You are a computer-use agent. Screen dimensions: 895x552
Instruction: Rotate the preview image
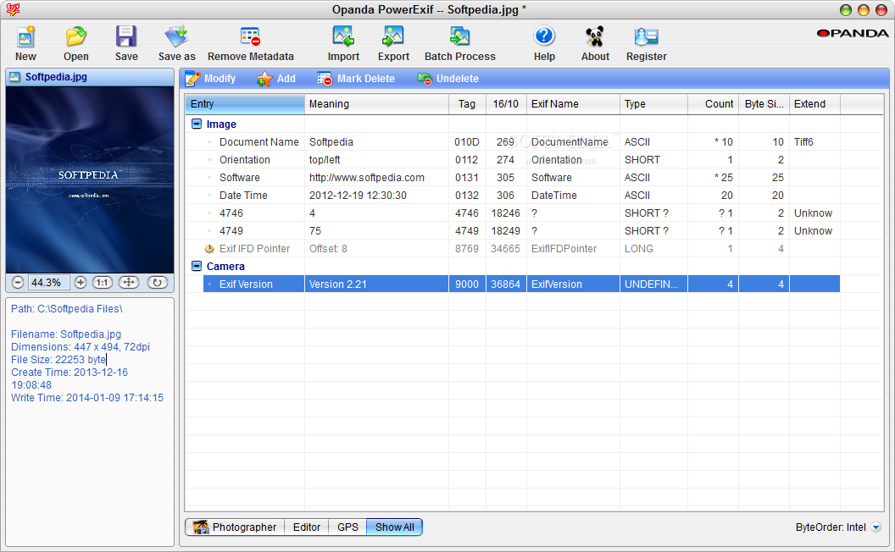coord(158,282)
